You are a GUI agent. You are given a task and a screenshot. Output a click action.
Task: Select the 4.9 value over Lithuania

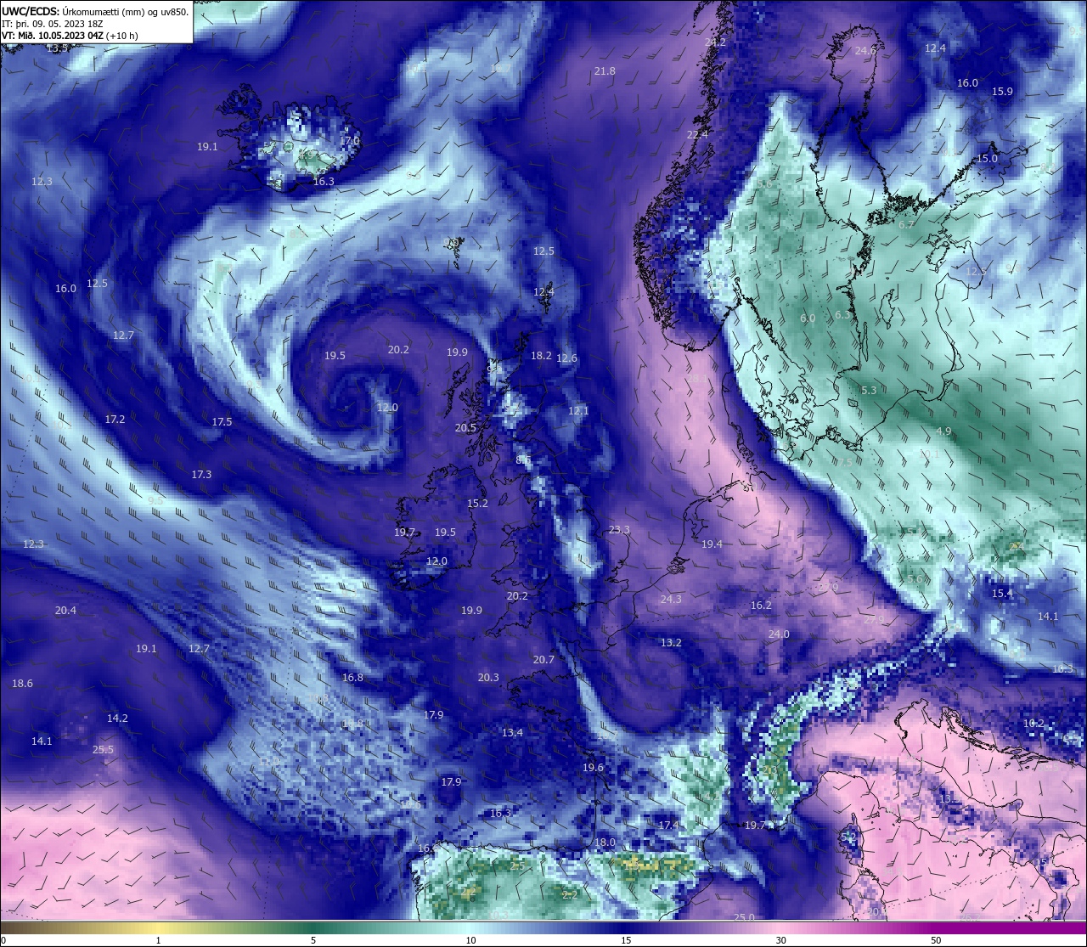coord(943,431)
